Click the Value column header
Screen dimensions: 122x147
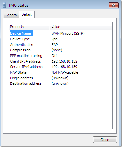81,27
